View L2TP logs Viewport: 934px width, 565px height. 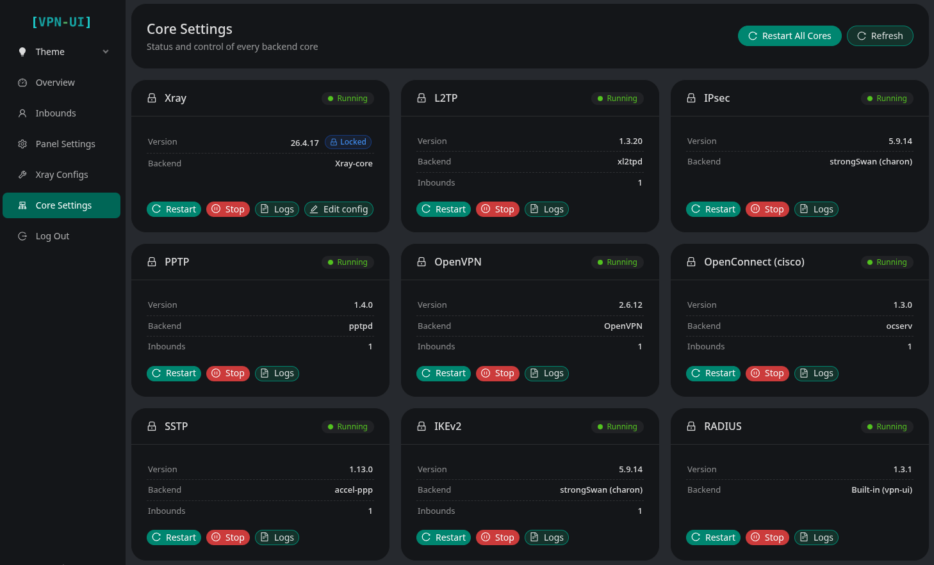click(546, 209)
